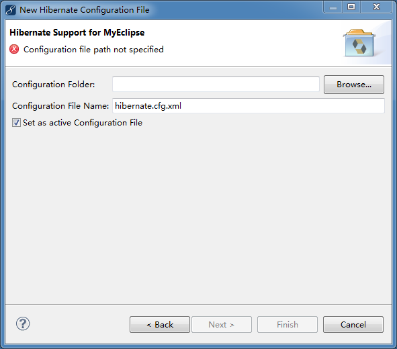Click the 'Set as active Configuration File' label

(83, 123)
